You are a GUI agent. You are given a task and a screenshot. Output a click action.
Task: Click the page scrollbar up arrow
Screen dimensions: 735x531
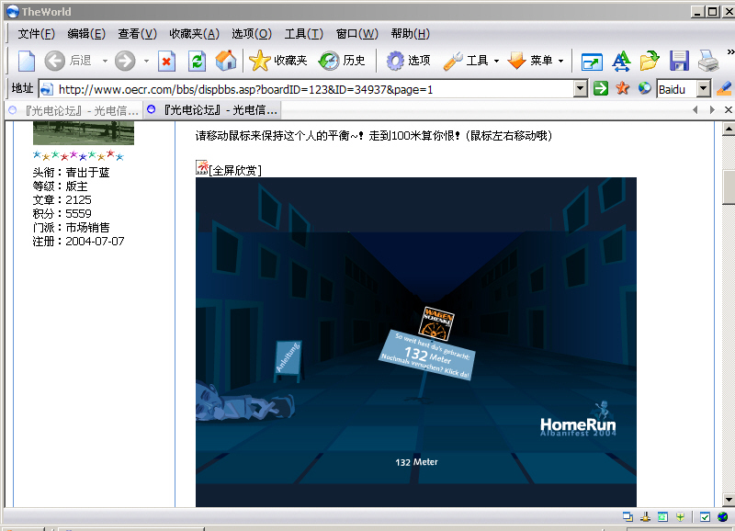pyautogui.click(x=729, y=128)
